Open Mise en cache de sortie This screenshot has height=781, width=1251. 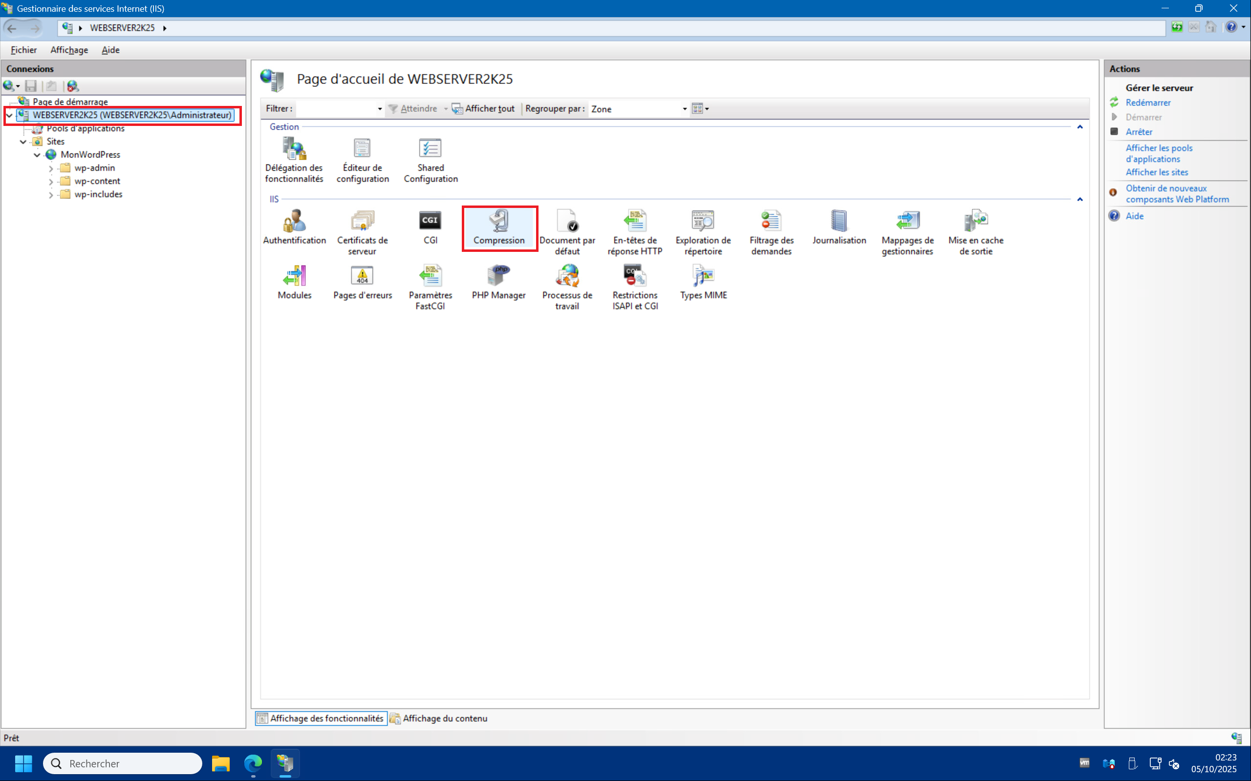975,232
